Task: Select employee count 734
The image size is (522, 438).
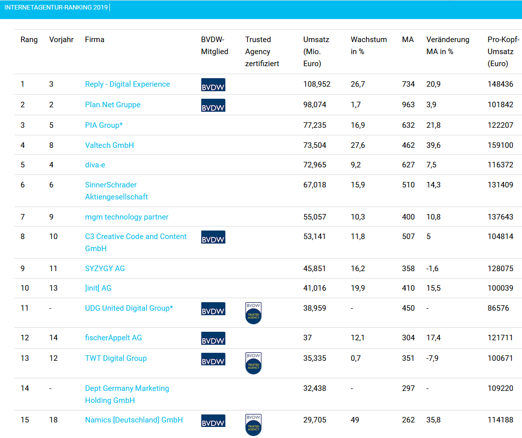Action: click(x=408, y=84)
